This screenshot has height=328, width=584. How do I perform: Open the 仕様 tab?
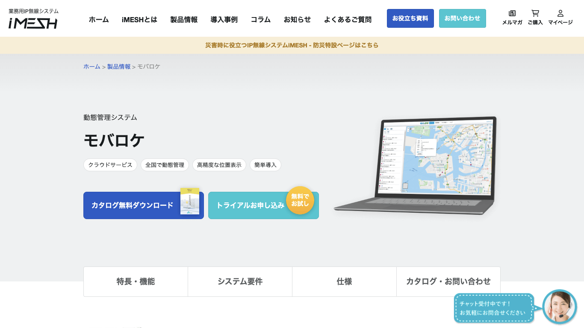344,281
